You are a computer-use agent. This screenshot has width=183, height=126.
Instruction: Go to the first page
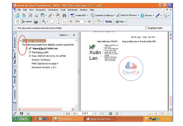(x=68, y=113)
